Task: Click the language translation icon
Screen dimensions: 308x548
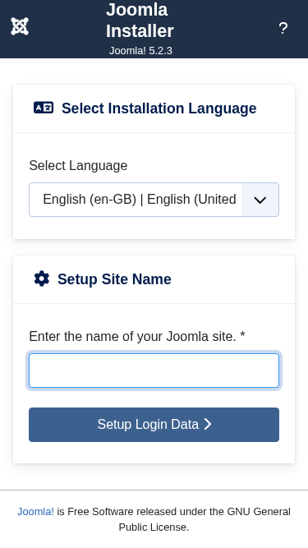Action: pos(44,108)
